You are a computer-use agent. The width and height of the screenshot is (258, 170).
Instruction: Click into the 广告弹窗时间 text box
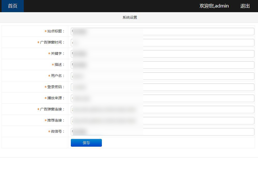[162, 42]
